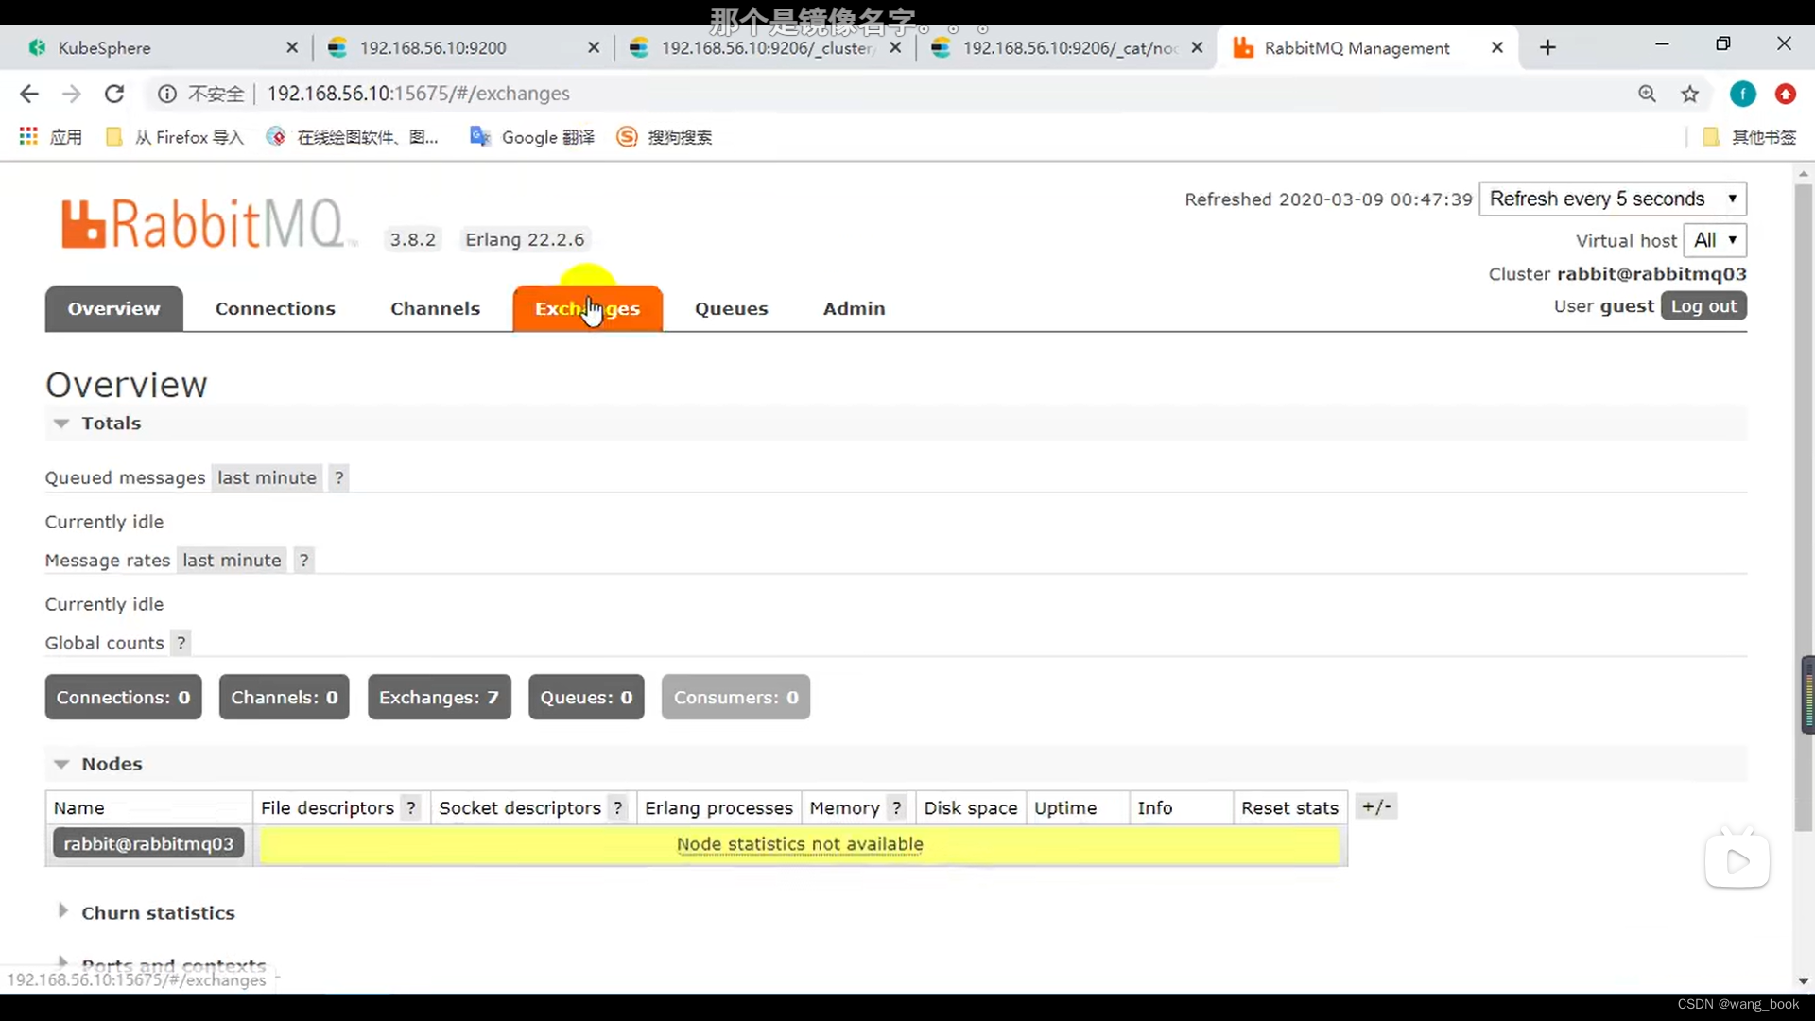This screenshot has width=1815, height=1021.
Task: Click the Queues count badge
Action: [586, 697]
